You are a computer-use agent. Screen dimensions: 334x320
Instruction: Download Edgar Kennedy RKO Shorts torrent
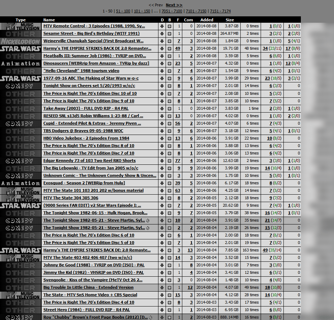click(162, 161)
